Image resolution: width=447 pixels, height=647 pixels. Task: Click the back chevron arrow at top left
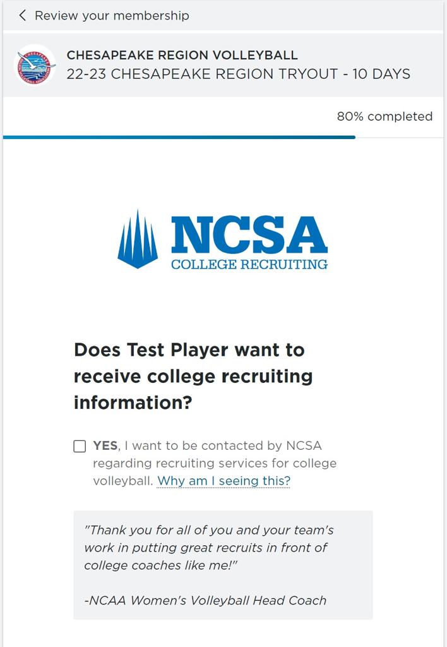tap(23, 15)
